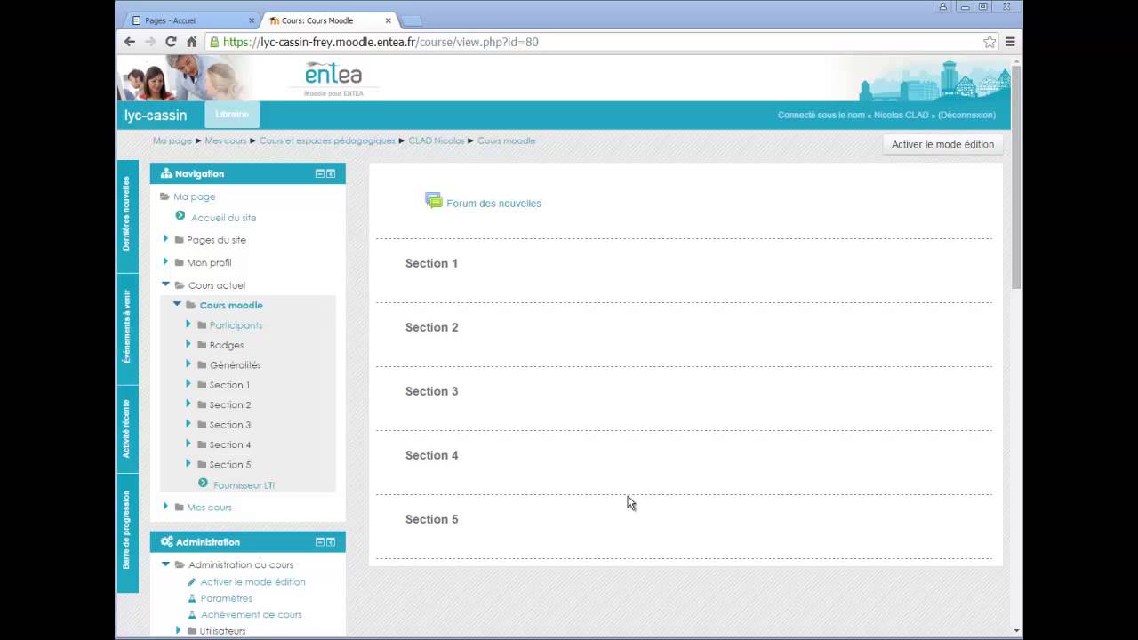The width and height of the screenshot is (1138, 640).
Task: Expand the Section 4 tree node
Action: (x=188, y=444)
